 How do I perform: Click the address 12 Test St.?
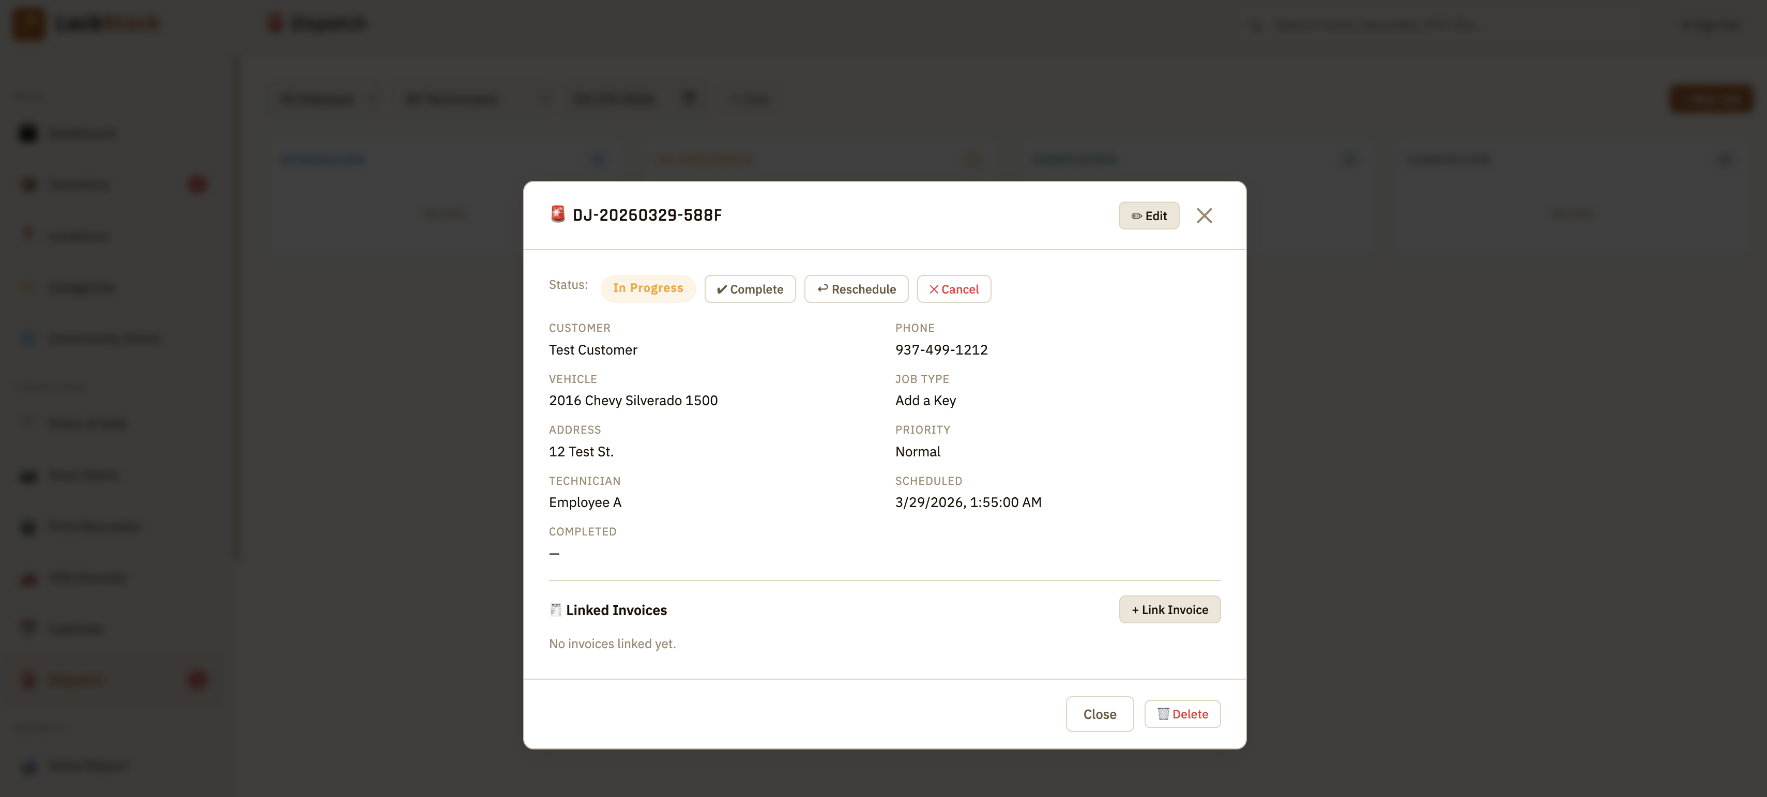tap(581, 451)
